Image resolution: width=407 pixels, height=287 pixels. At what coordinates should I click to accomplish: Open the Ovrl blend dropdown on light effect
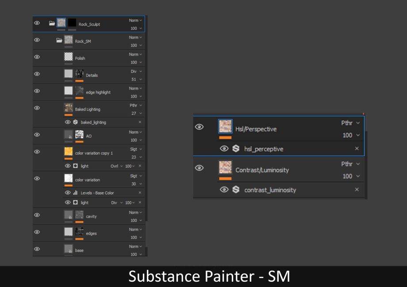click(x=116, y=166)
